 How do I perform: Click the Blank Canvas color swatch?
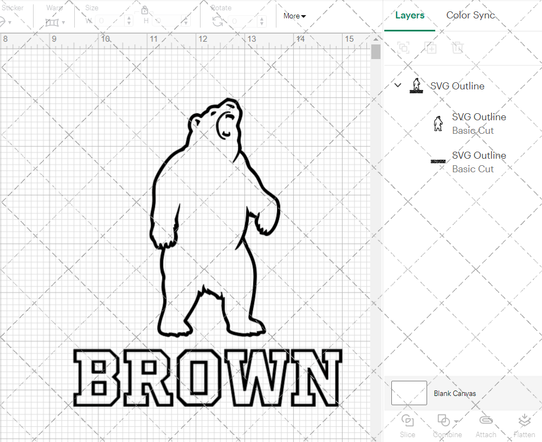[409, 393]
